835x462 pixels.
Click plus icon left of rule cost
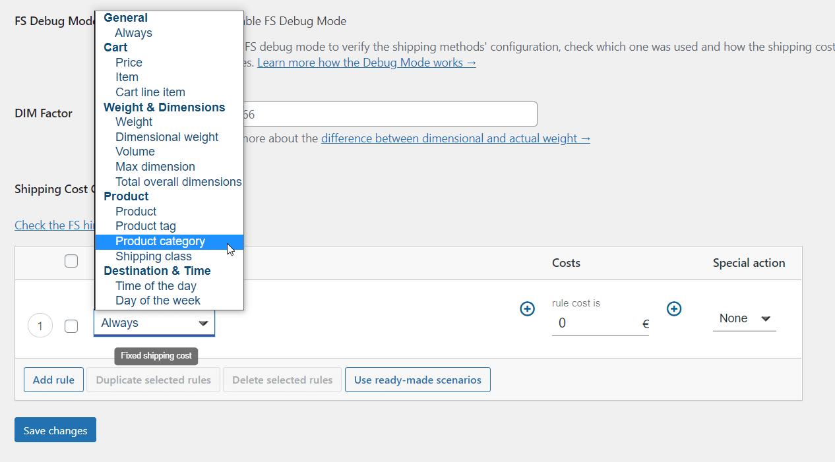point(527,308)
